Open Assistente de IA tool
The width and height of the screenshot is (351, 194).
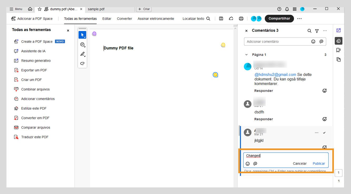pos(30,51)
